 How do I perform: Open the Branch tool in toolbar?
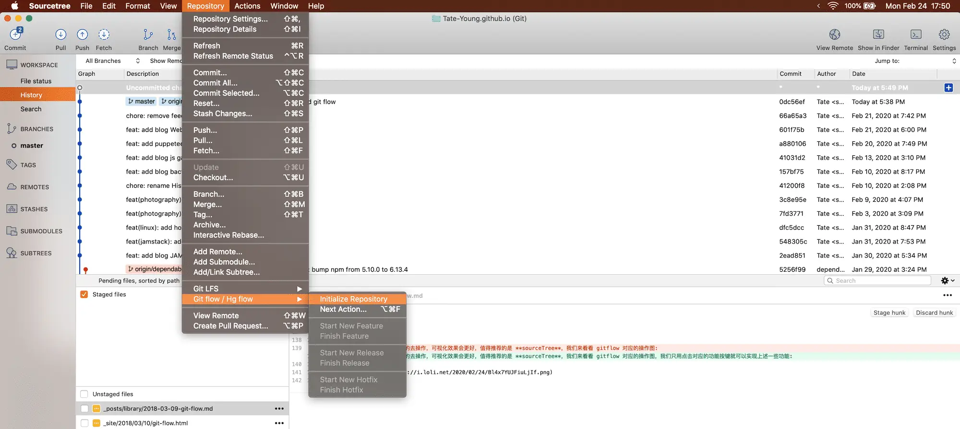click(x=148, y=35)
